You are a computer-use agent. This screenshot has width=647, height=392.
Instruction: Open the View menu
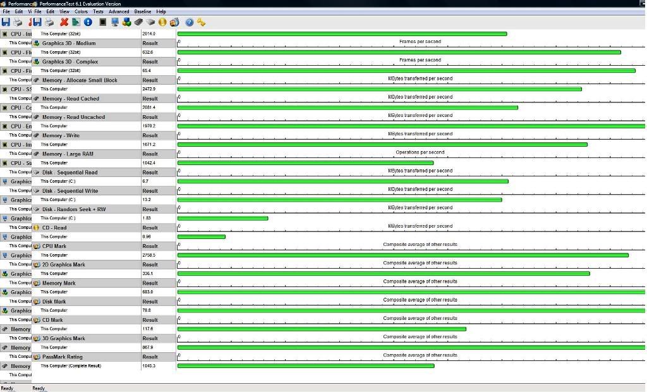[x=64, y=11]
